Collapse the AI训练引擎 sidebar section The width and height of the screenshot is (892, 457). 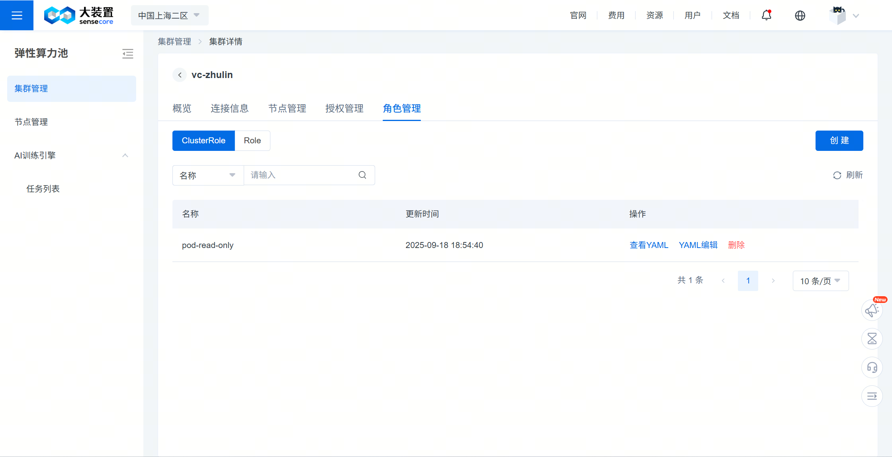125,155
